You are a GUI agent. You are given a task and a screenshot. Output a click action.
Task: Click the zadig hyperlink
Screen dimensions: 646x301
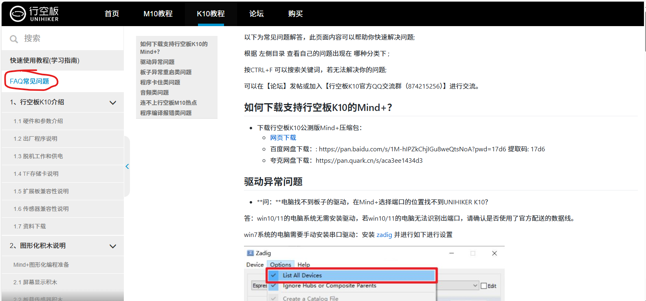point(384,235)
